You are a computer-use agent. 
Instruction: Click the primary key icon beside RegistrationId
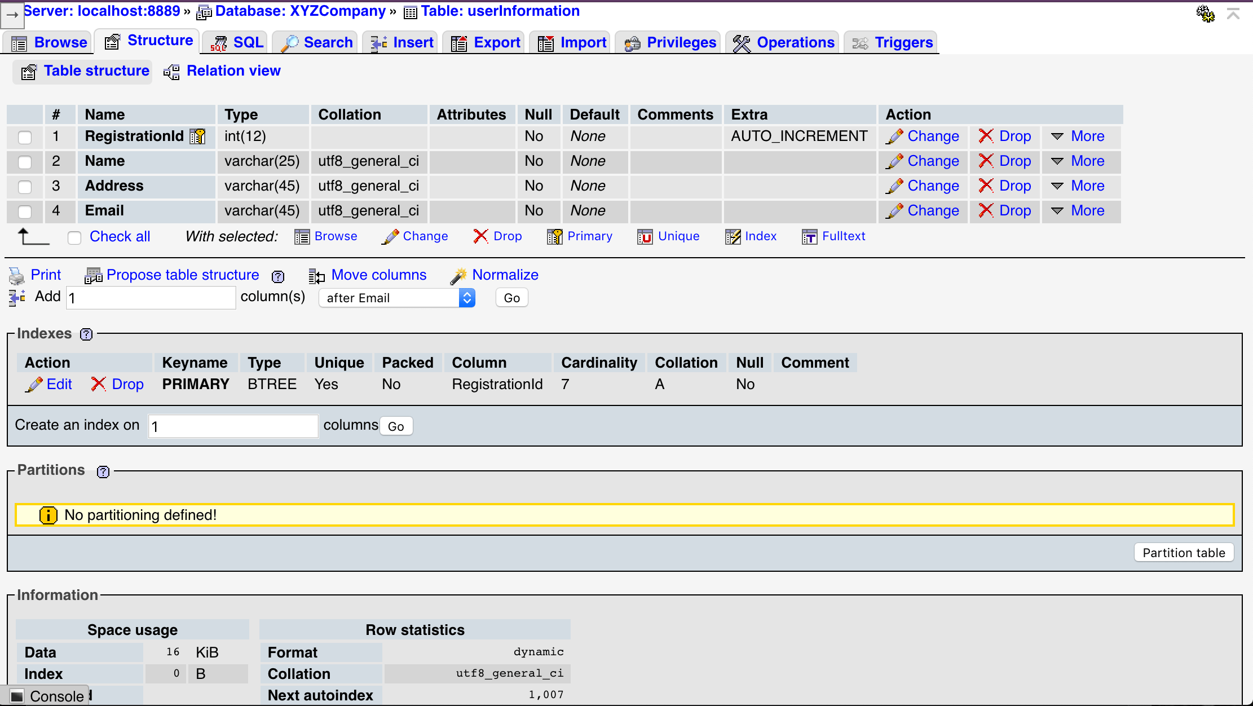click(198, 136)
